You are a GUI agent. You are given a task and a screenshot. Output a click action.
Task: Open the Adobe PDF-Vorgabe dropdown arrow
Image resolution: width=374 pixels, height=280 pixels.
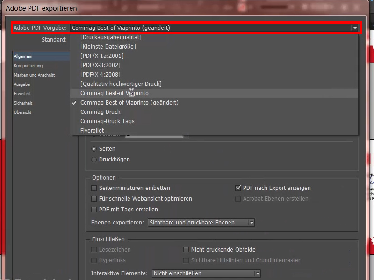(x=355, y=28)
